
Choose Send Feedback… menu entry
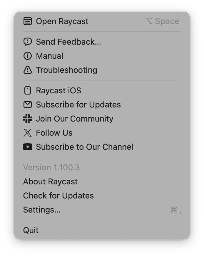[x=102, y=42]
